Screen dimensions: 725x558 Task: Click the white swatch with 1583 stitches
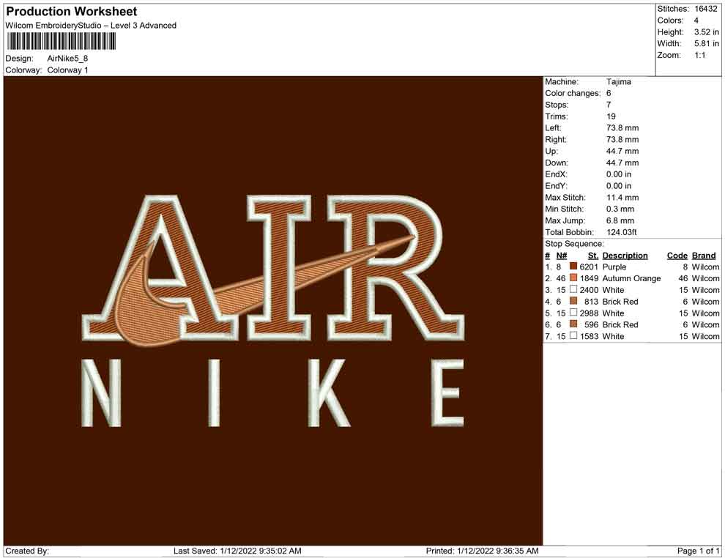[x=573, y=336]
